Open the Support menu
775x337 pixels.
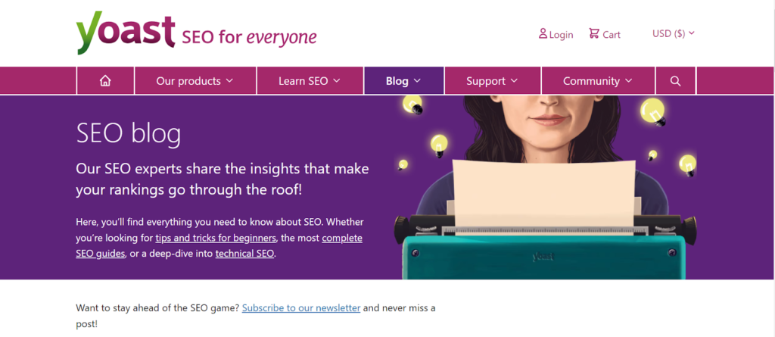[492, 81]
